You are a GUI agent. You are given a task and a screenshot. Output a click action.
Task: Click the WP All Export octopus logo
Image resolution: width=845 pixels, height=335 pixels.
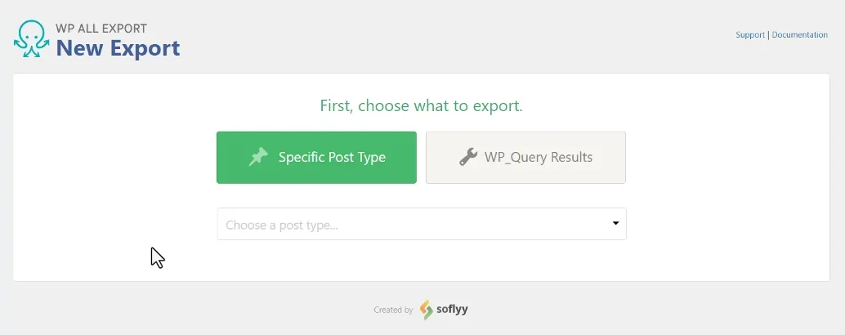32,38
